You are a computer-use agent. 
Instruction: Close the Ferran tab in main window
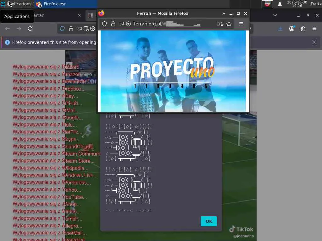tap(79, 15)
